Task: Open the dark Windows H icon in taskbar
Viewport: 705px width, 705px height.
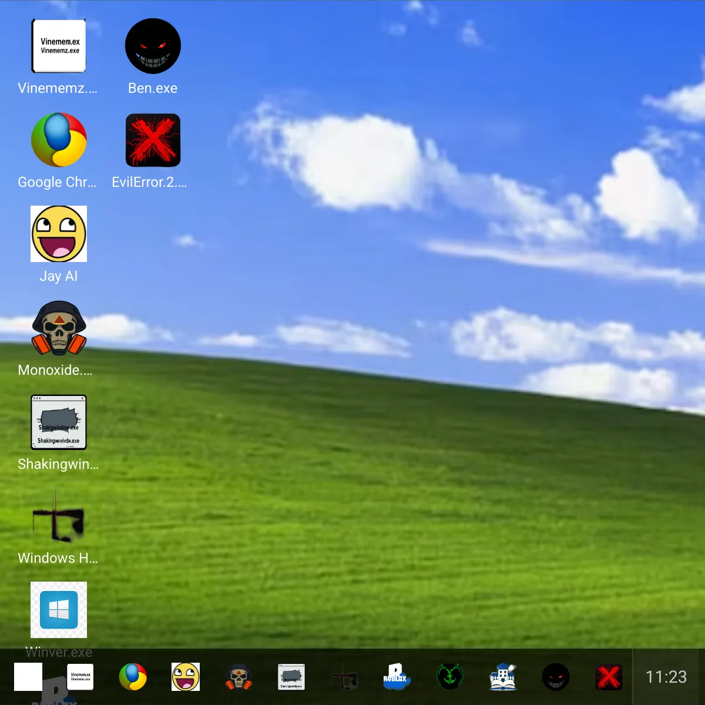Action: pos(344,677)
